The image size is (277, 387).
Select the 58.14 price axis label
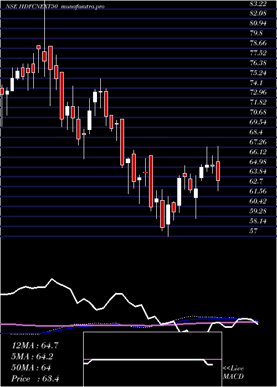258,221
